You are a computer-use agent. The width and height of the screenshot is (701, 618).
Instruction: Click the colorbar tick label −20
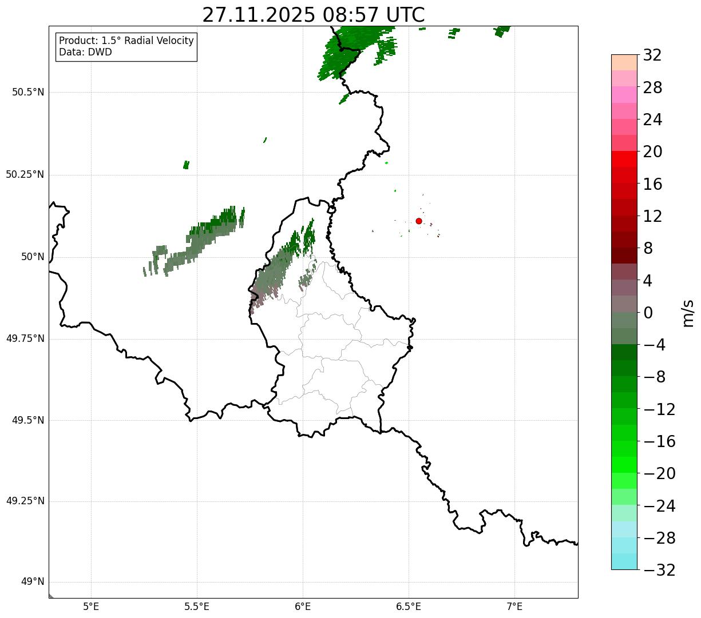[x=659, y=474]
